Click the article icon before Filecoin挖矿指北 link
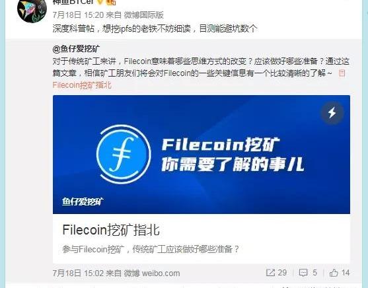Viewport: 368px width, 288px height. point(342,73)
